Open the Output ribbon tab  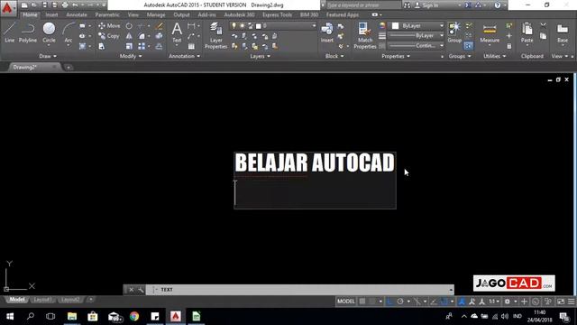(x=181, y=14)
